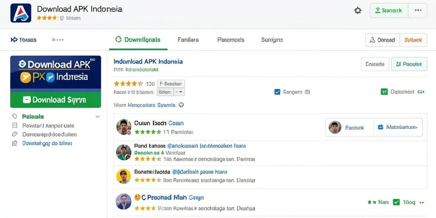The image size is (436, 218).
Task: Open the dropdown arrow after Toog
Action: [x=422, y=203]
